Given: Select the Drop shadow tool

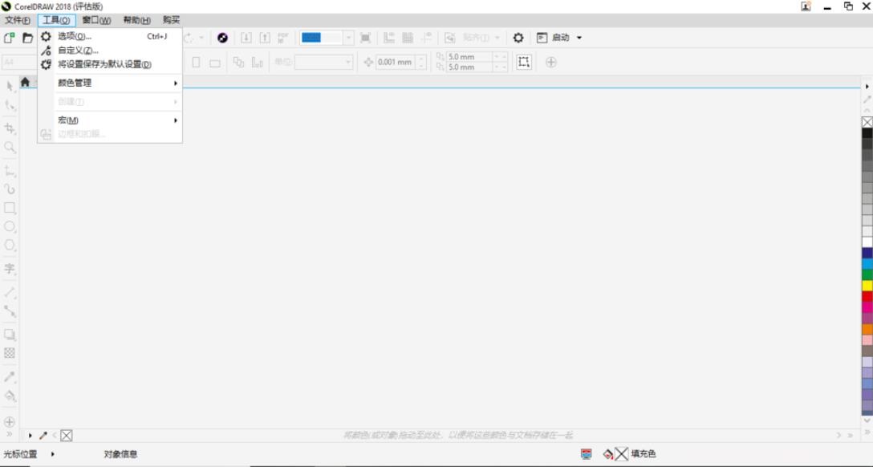Looking at the screenshot, I should point(10,335).
